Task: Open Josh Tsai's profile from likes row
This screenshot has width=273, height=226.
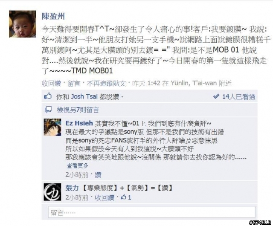Action: coord(84,96)
